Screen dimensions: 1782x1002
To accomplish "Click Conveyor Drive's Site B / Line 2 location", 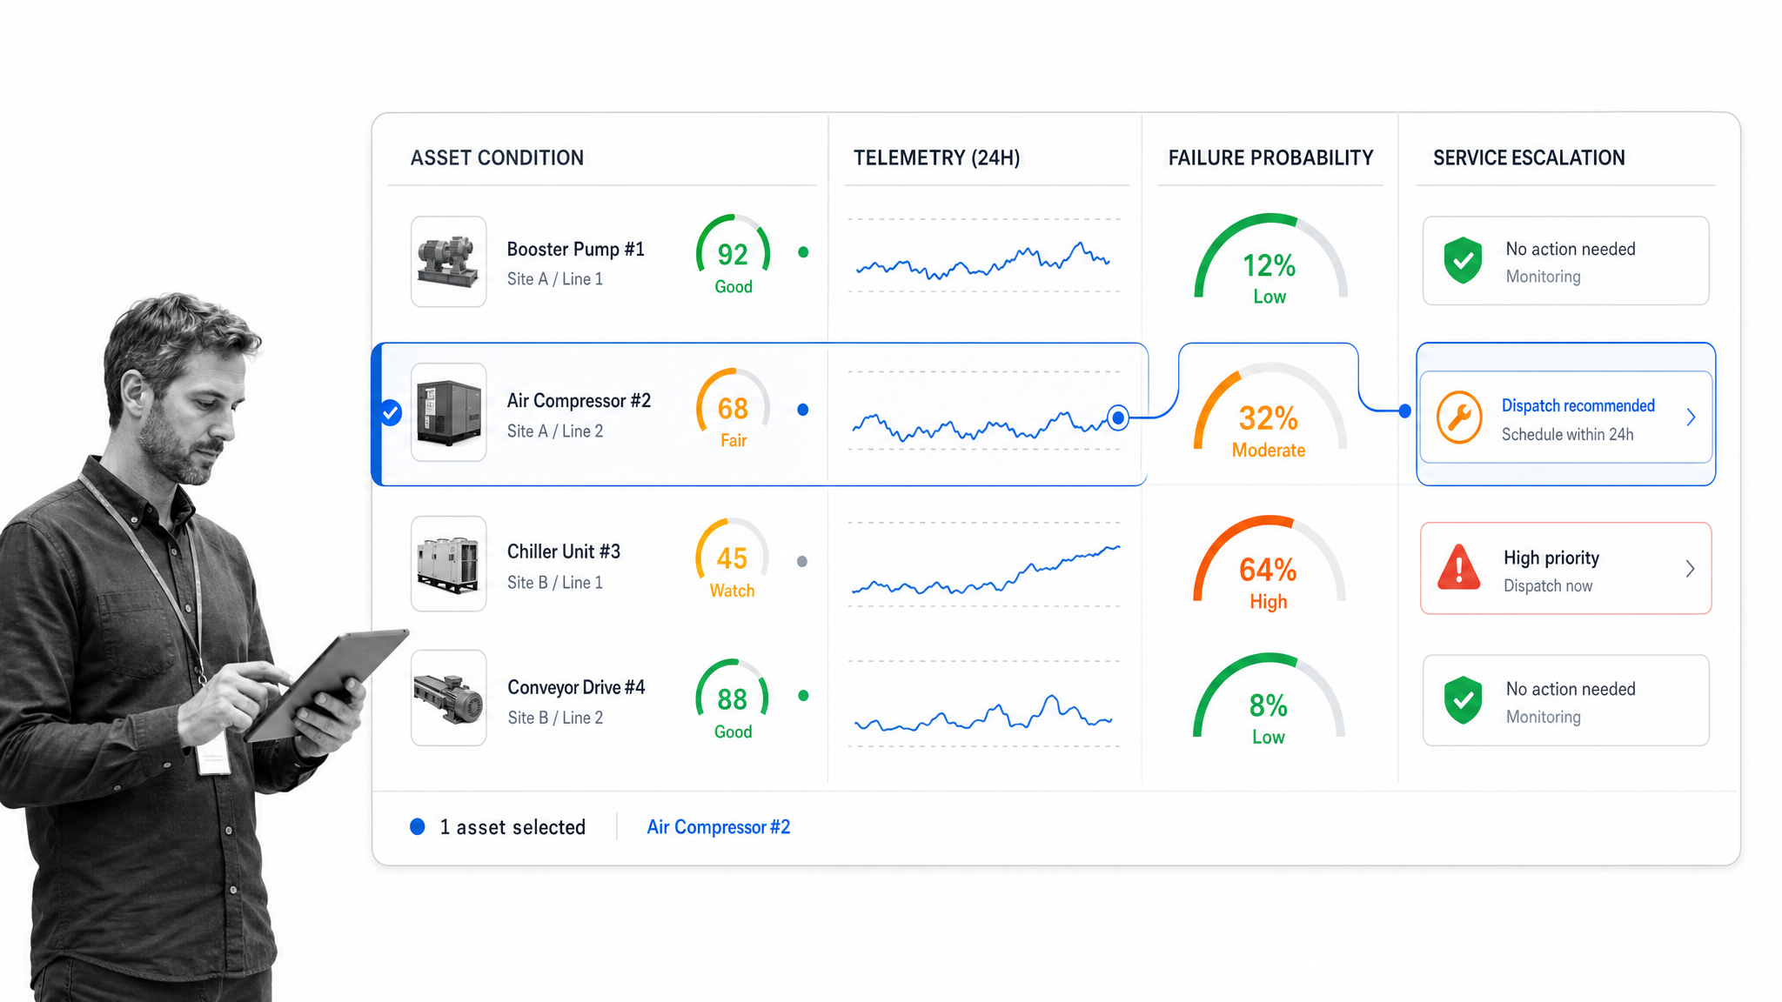I will click(555, 718).
